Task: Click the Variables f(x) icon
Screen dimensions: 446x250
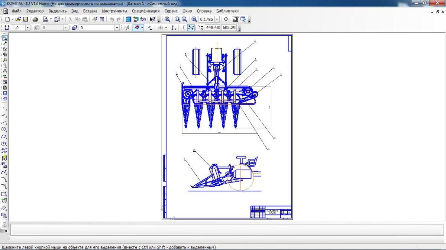Action: pyautogui.click(x=143, y=19)
